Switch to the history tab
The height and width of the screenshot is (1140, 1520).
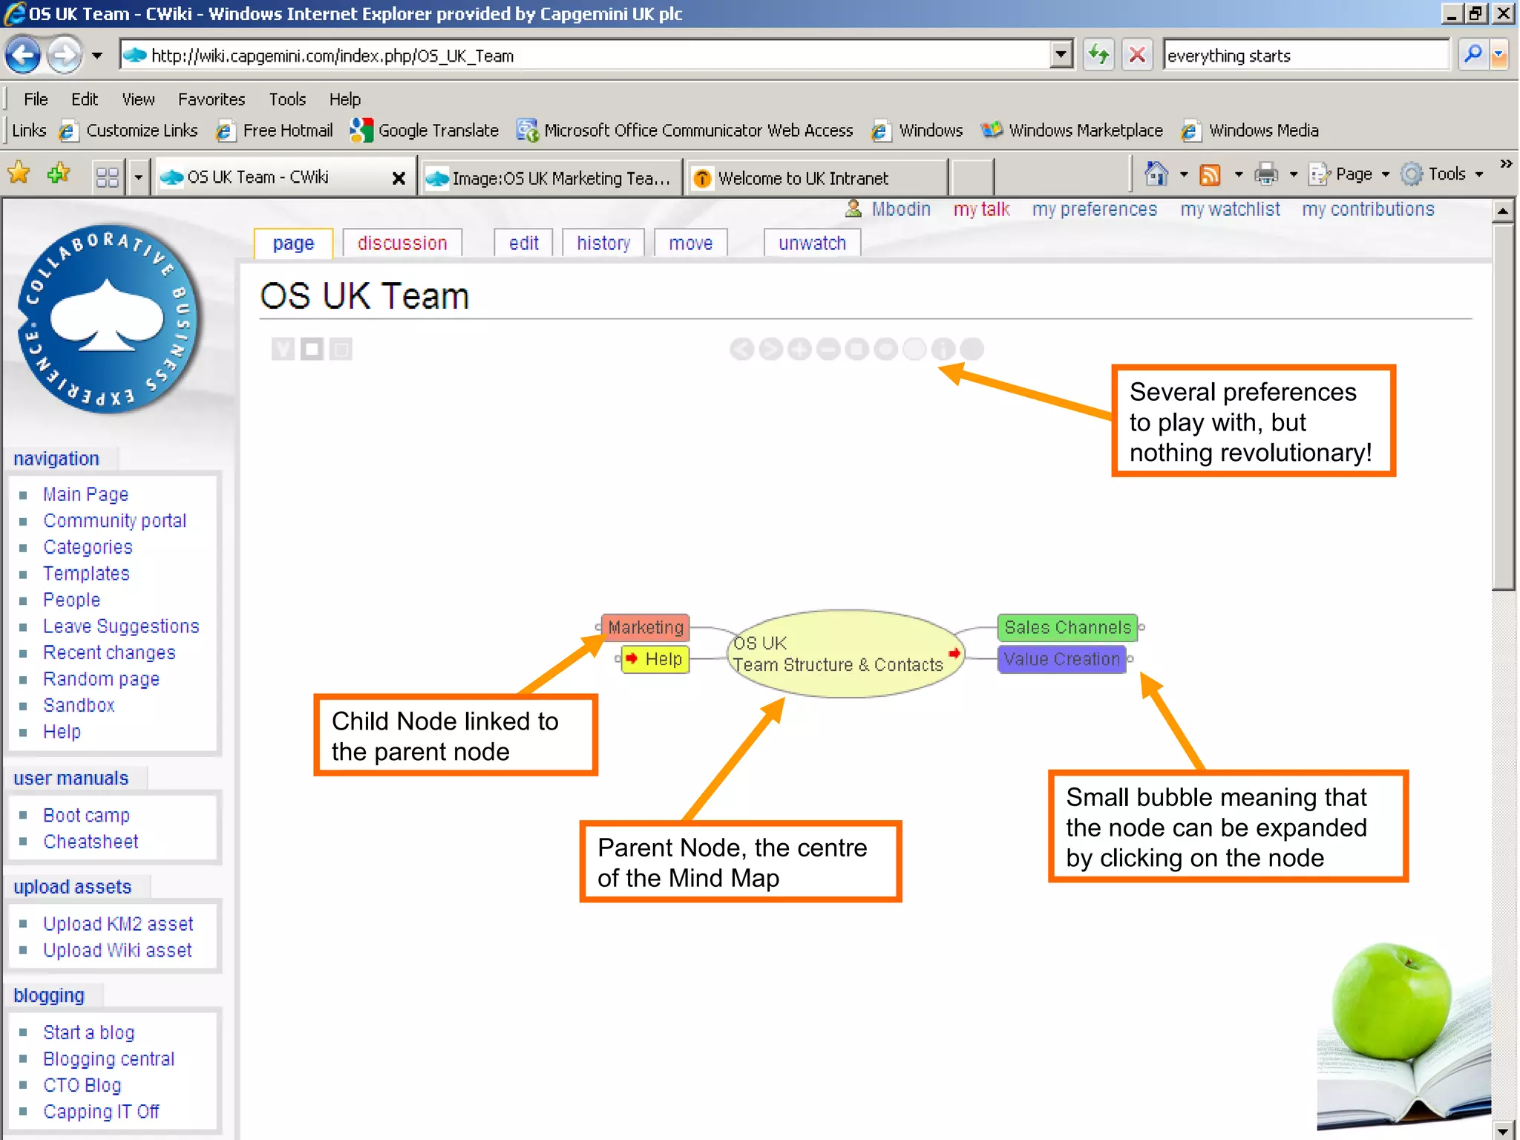[x=603, y=243]
